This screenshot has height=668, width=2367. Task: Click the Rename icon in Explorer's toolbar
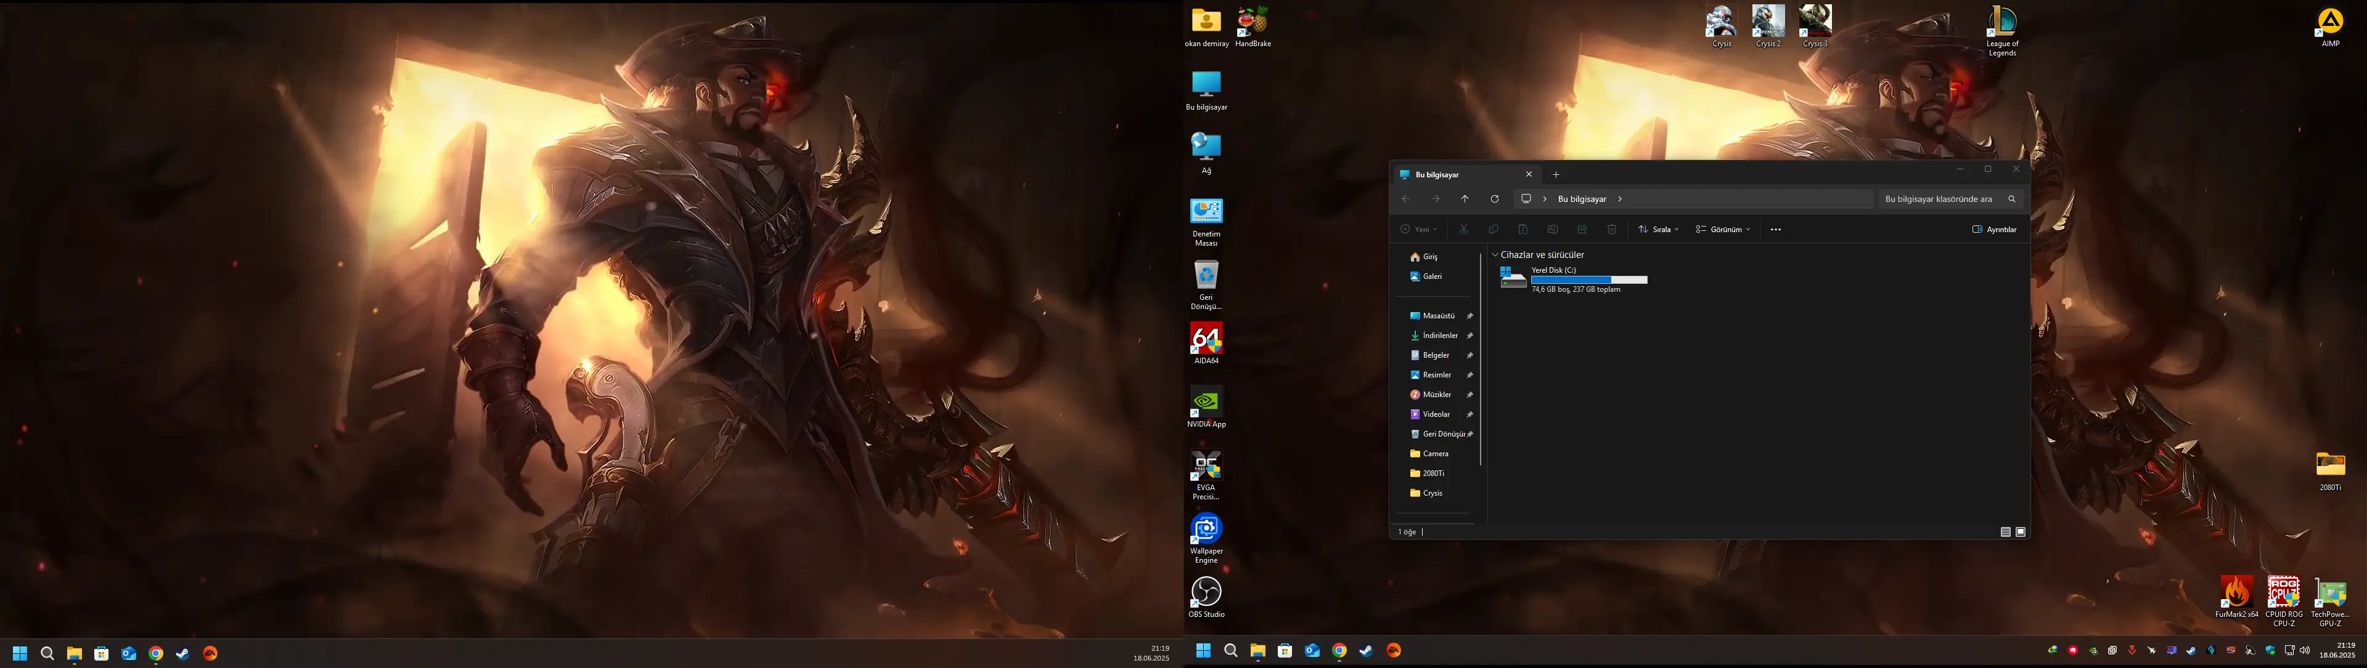tap(1553, 230)
